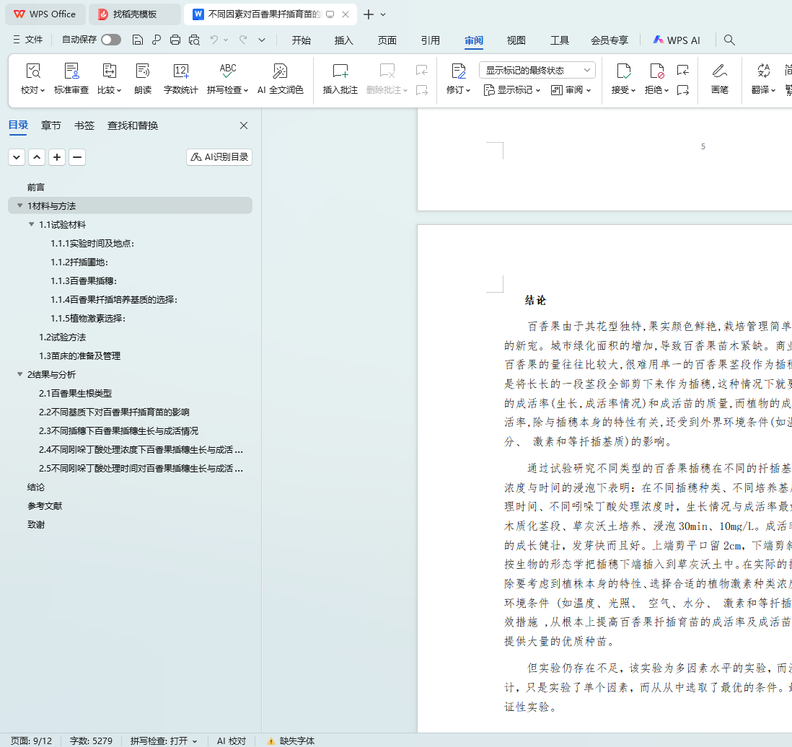792x747 pixels.
Task: Collapse the 1.1试验材料 subtree
Action: click(x=31, y=225)
